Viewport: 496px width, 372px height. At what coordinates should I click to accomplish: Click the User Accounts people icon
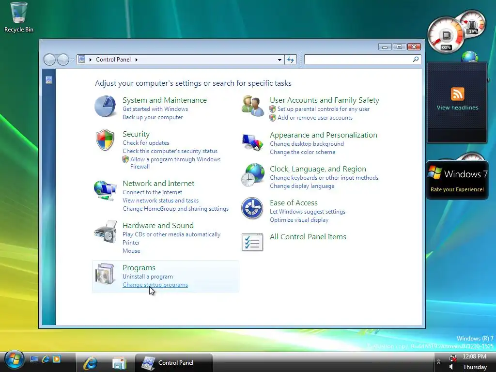point(252,106)
